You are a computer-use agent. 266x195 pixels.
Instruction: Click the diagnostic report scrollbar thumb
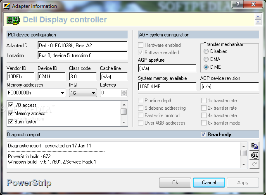244,153
